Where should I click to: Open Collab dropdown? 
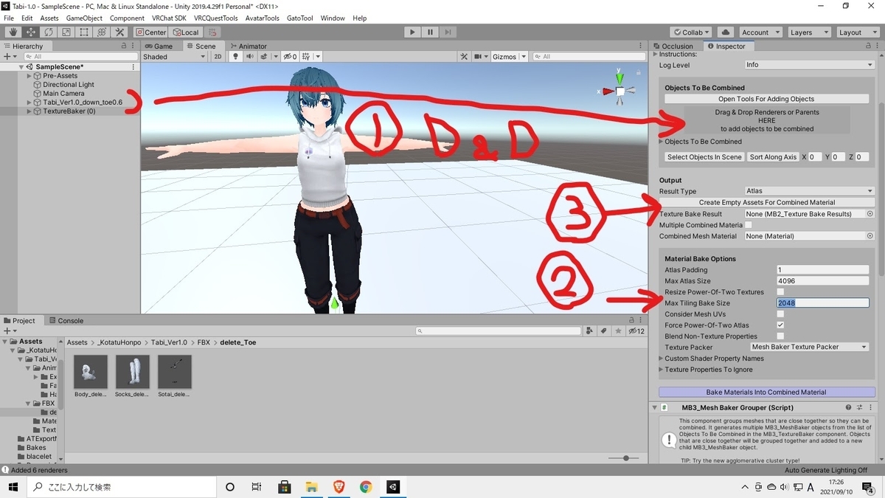point(691,32)
